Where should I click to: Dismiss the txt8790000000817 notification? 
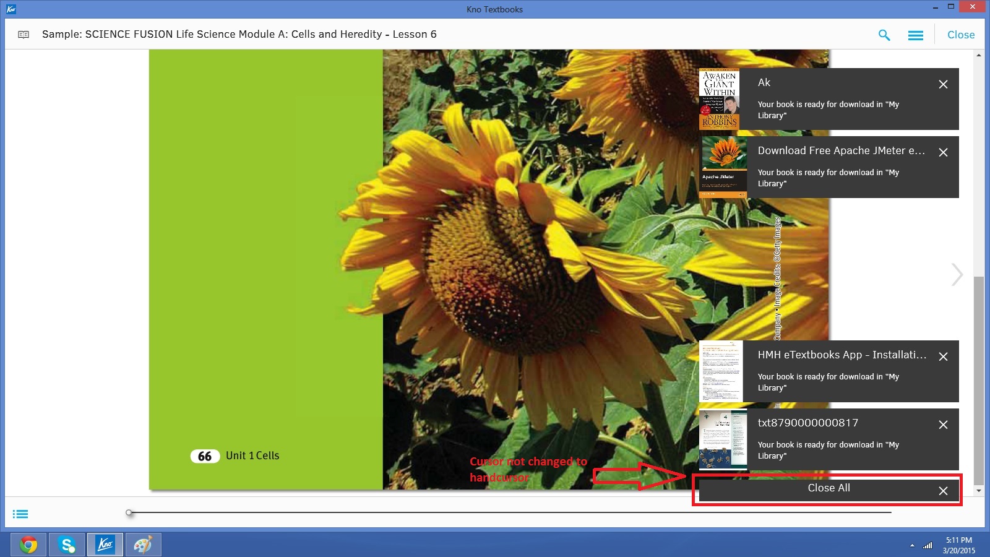[x=943, y=425]
